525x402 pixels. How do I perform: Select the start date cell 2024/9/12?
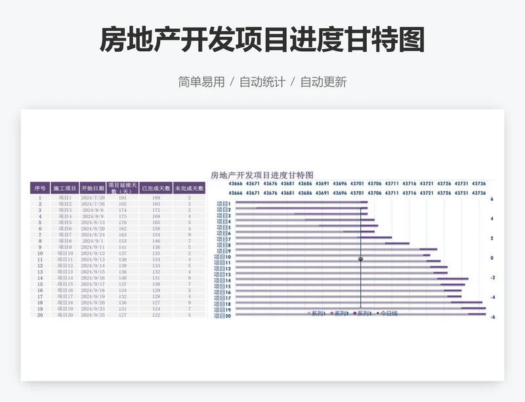93,253
